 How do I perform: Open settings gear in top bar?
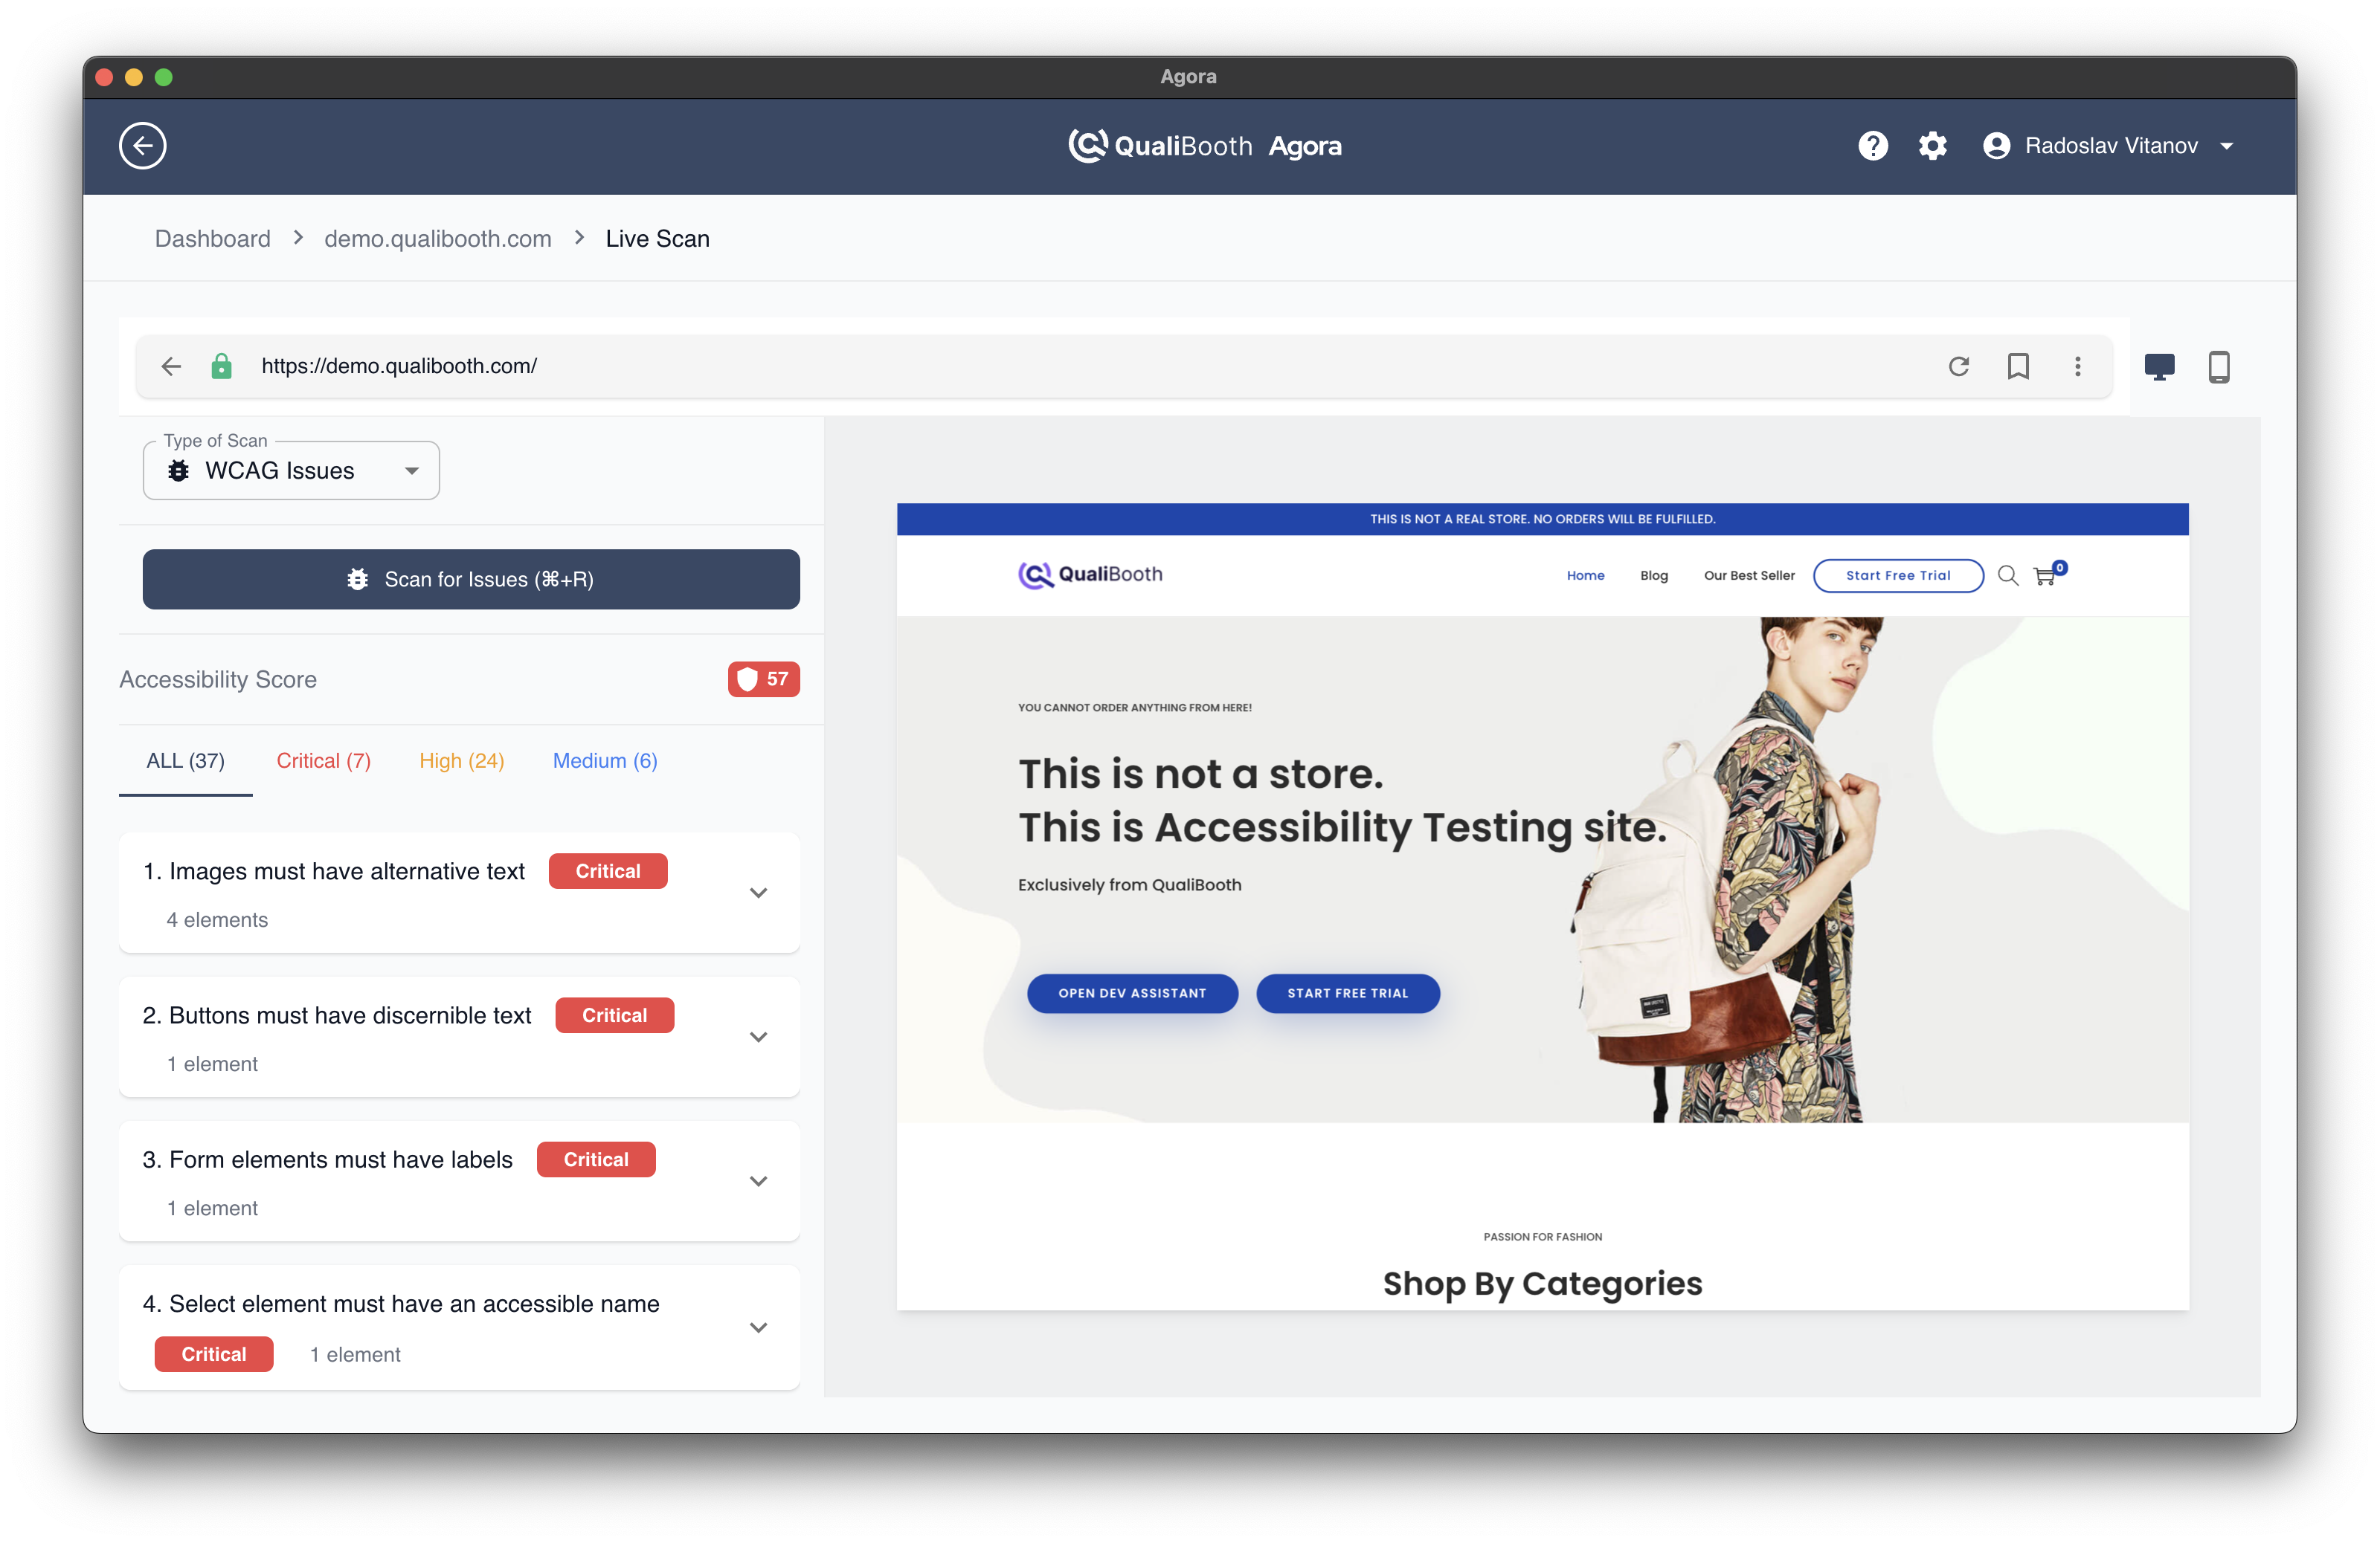[1932, 146]
